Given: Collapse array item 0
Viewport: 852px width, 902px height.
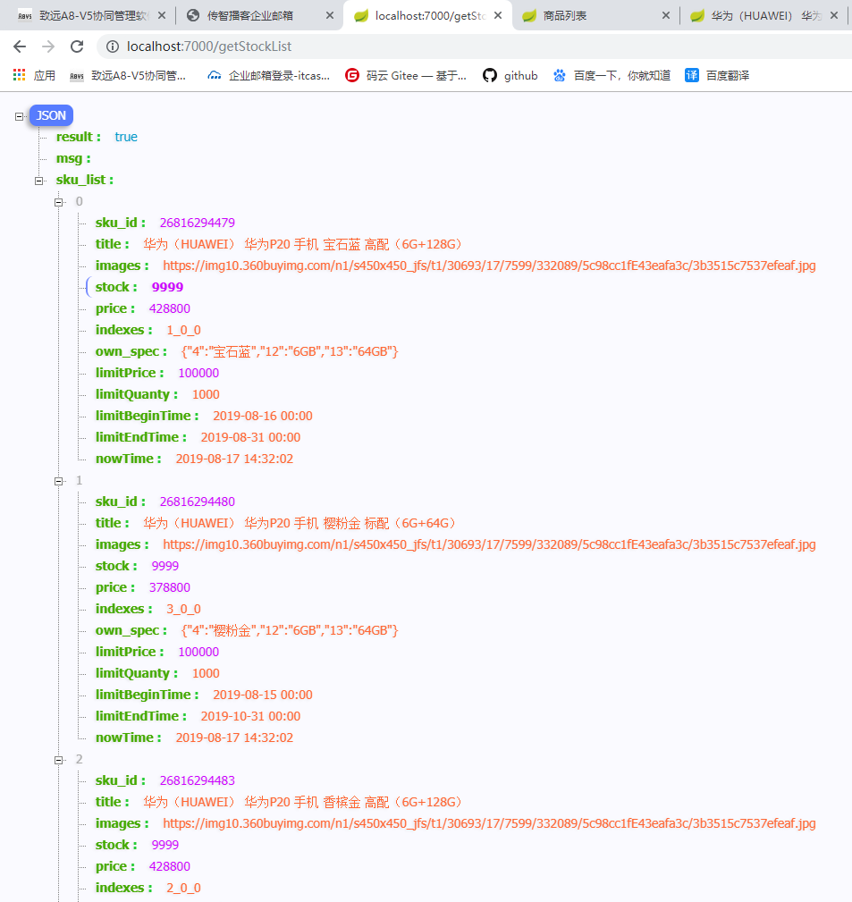Looking at the screenshot, I should [58, 202].
